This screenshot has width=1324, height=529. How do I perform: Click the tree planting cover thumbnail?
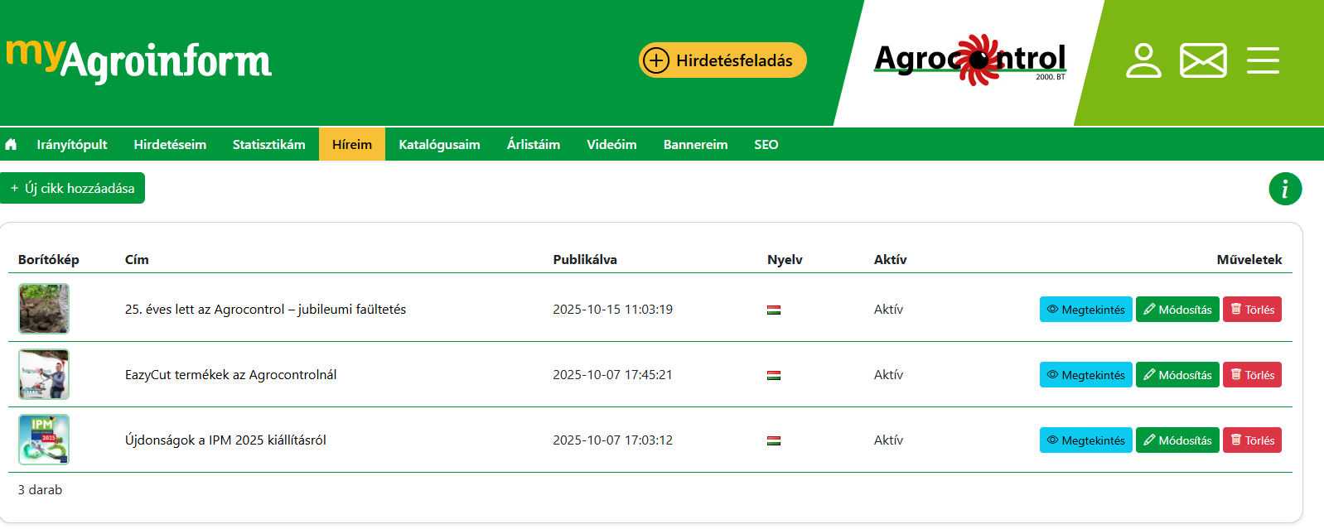(44, 309)
